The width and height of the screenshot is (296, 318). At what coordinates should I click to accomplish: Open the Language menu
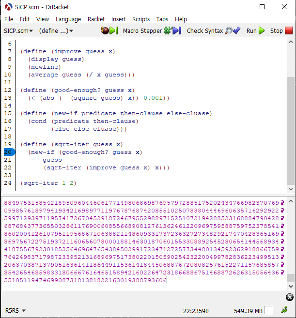click(68, 19)
